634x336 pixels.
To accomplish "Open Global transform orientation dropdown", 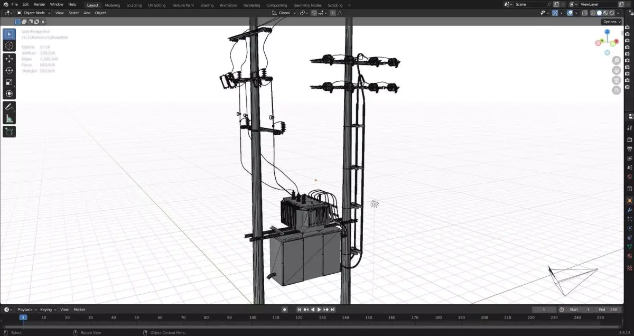I will 284,13.
